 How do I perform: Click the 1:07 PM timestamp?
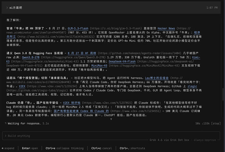[x=212, y=8]
